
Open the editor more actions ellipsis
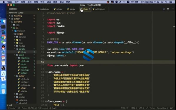click(x=172, y=9)
